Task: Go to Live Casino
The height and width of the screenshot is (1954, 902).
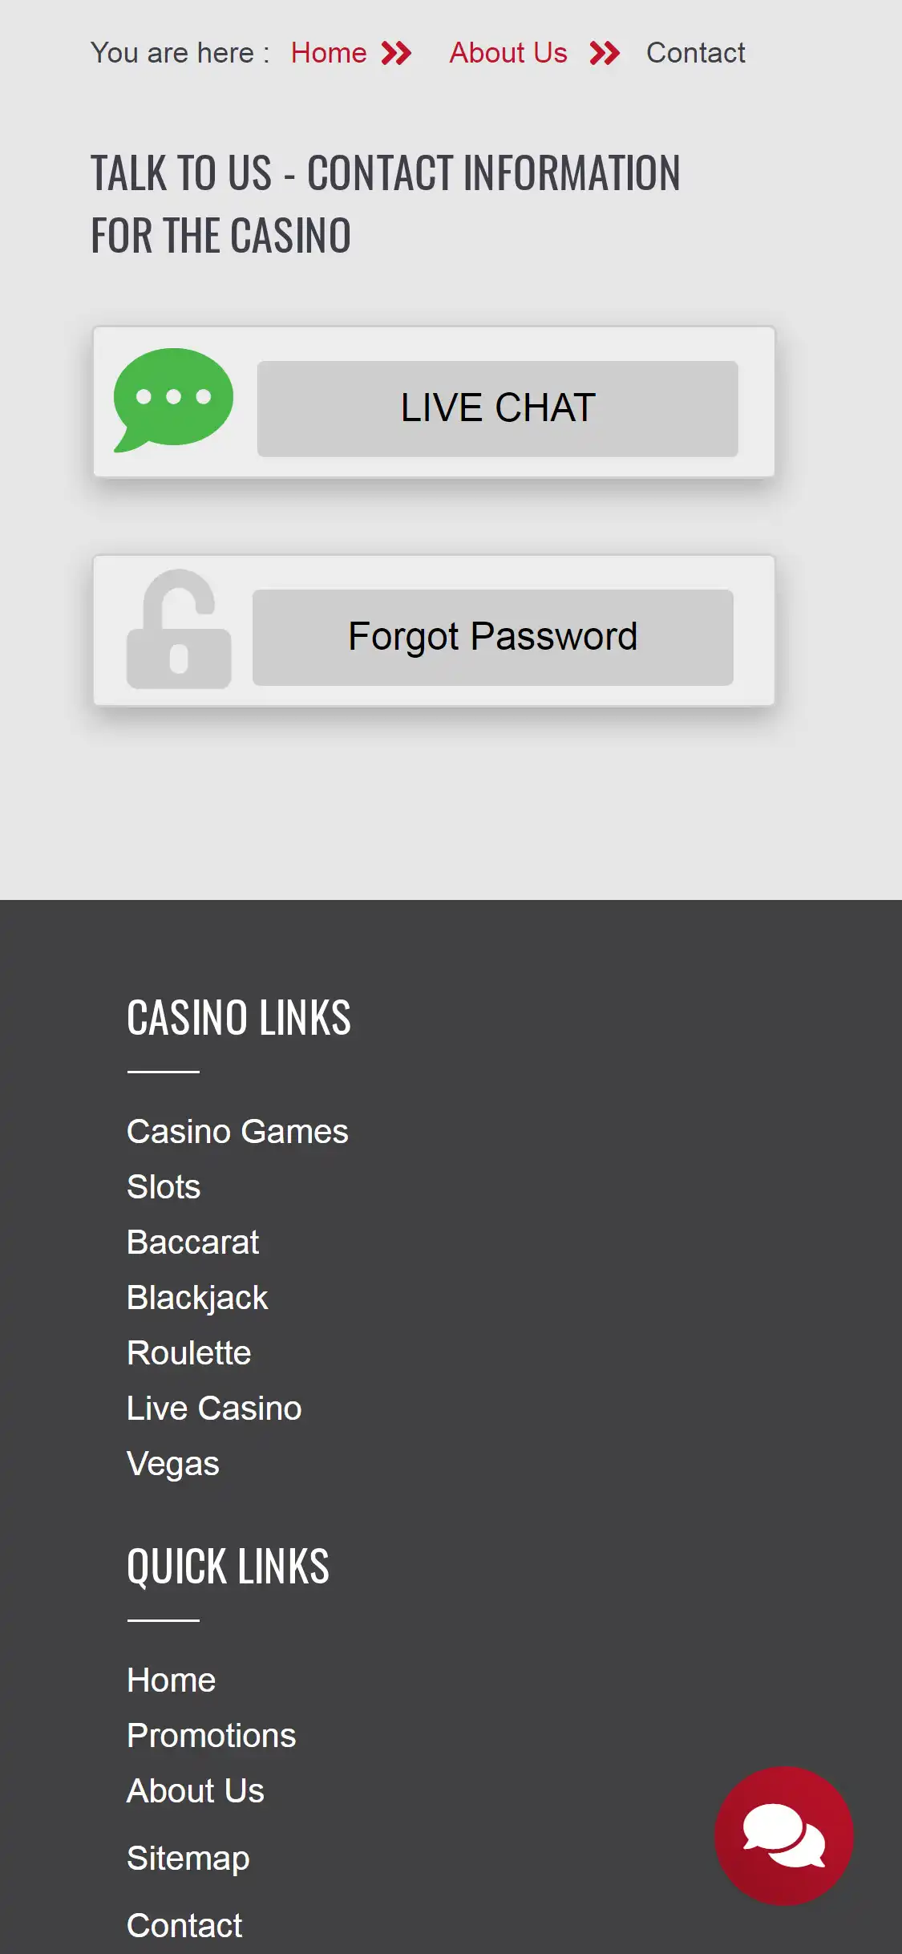Action: pos(214,1409)
